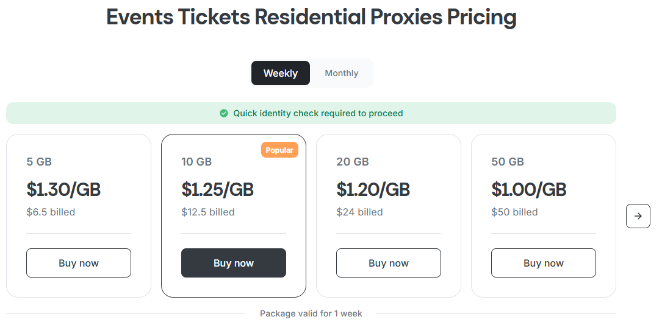This screenshot has height=325, width=662.
Task: Switch to Monthly pricing
Action: coord(341,73)
